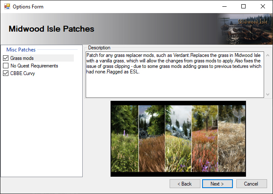
Task: Click the Midwood Isle Patches title
Action: tap(51, 29)
